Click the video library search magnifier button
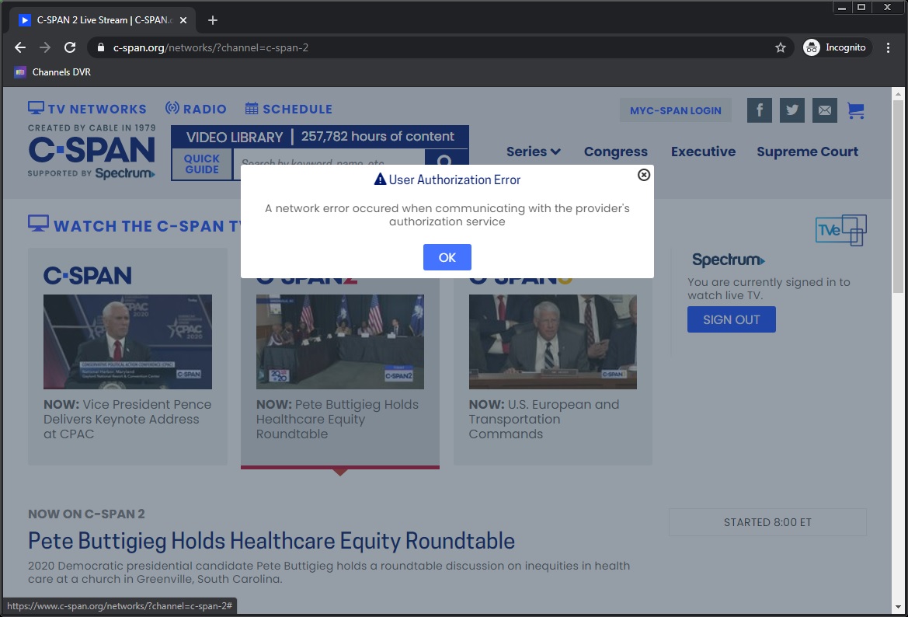Image resolution: width=908 pixels, height=617 pixels. point(445,162)
